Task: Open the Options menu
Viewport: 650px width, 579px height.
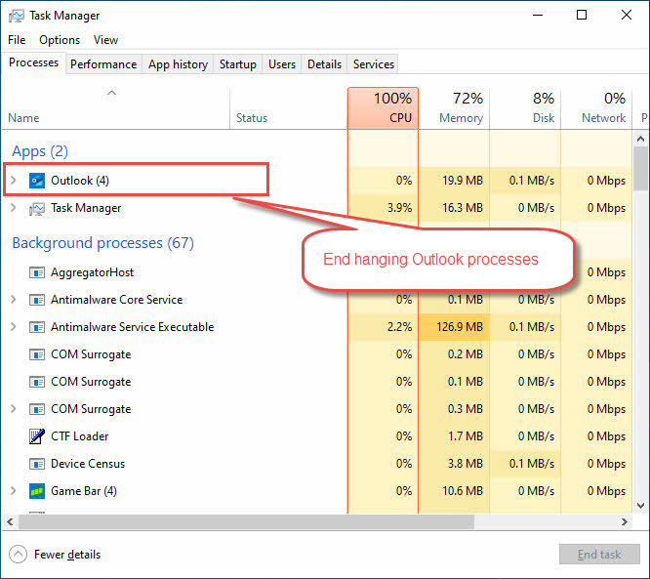Action: point(60,40)
